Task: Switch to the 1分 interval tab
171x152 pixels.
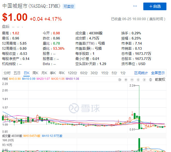Action: (123, 73)
